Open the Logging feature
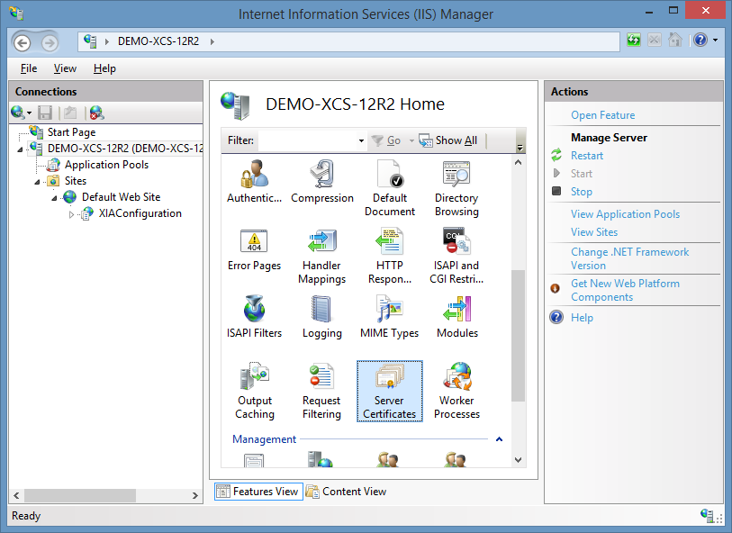732x533 pixels. (x=322, y=317)
